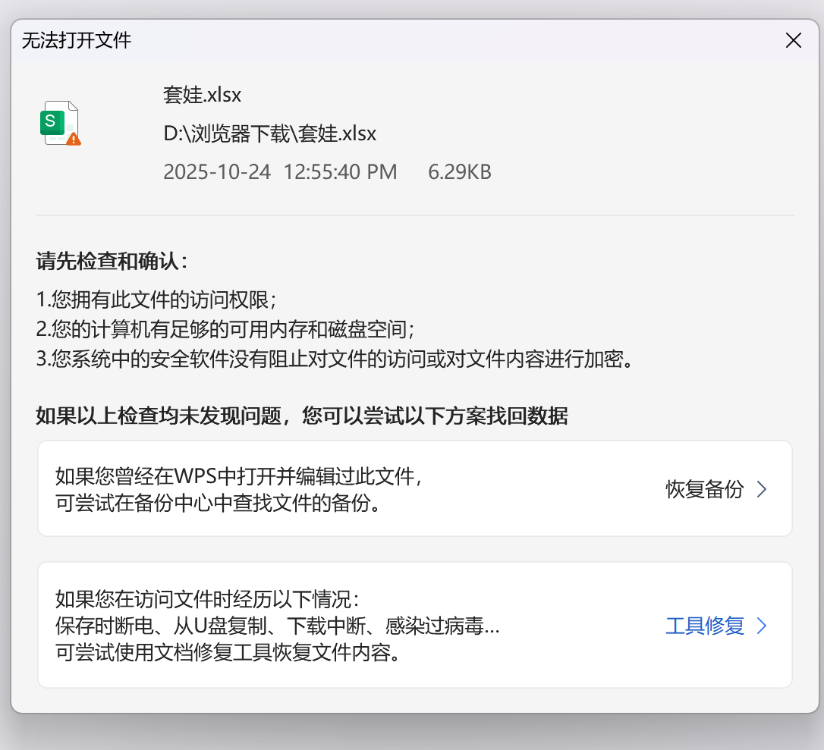Click the heading 请先检查和确认:
824x750 pixels.
[x=112, y=261]
